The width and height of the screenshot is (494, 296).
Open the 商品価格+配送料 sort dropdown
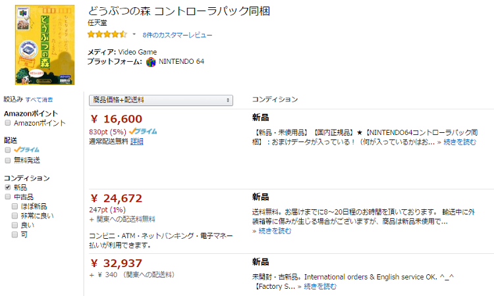tap(161, 100)
